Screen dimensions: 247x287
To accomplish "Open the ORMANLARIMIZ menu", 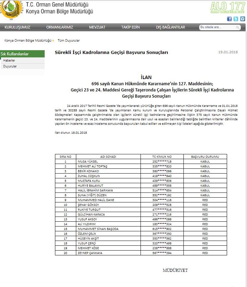I will pyautogui.click(x=59, y=27).
